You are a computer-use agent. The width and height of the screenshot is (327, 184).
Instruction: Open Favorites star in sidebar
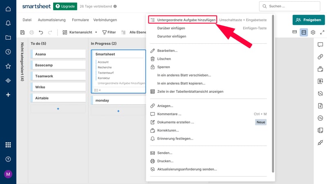8,66
